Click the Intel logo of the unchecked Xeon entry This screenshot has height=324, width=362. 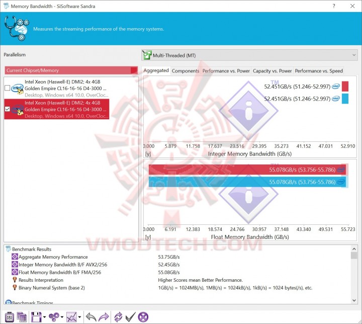[x=17, y=89]
